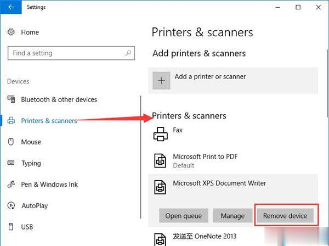Go to Bluetooth & other devices

(59, 99)
